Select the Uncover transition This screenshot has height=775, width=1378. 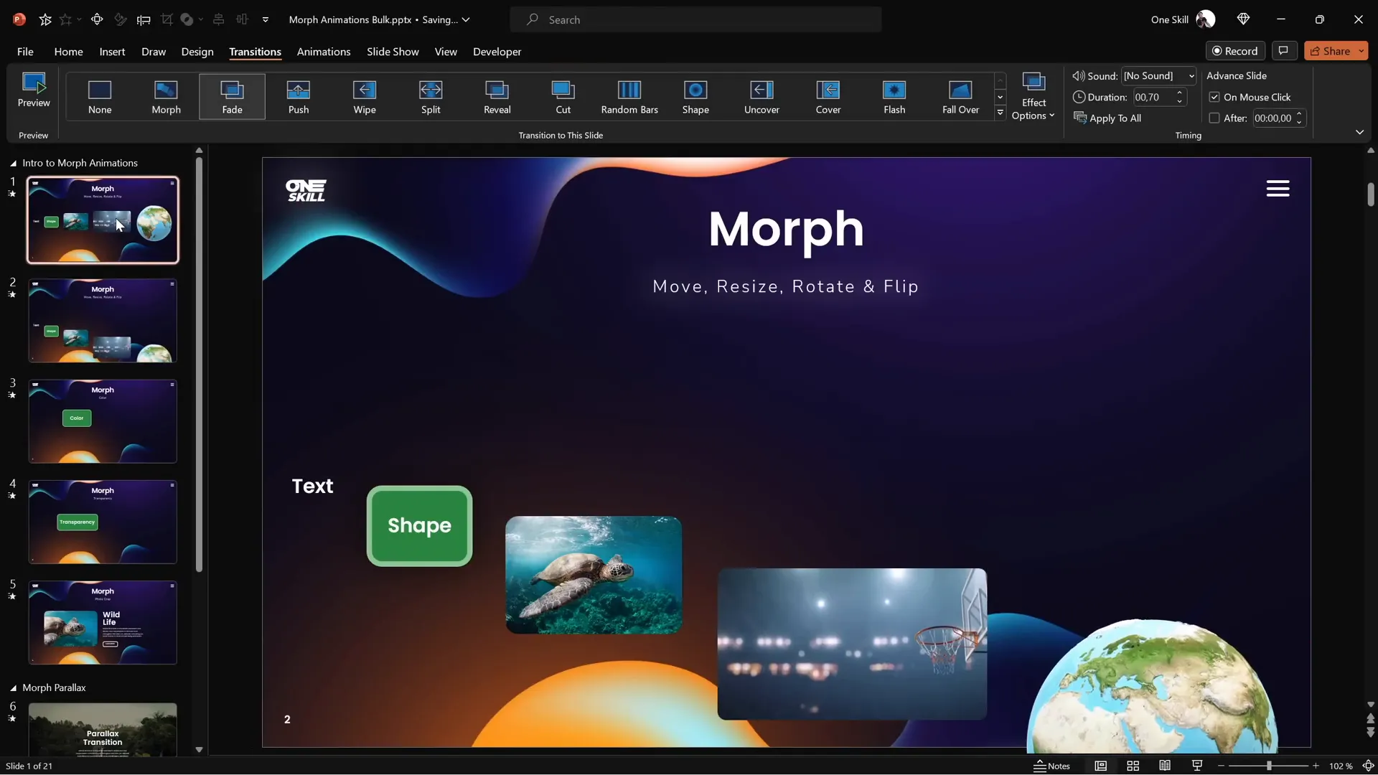coord(761,97)
